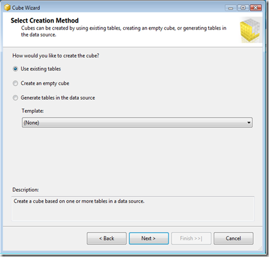Go to the next wizard step
Image resolution: width=269 pixels, height=257 pixels.
coord(148,239)
